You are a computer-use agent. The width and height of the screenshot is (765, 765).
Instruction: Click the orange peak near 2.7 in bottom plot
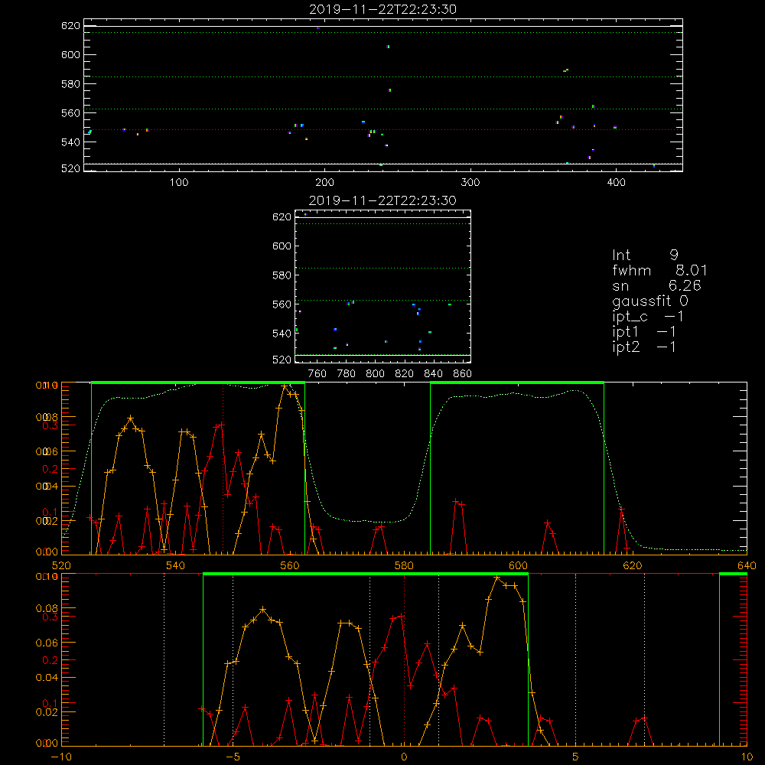(x=497, y=578)
